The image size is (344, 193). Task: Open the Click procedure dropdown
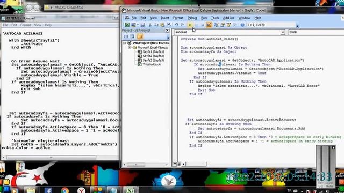click(x=316, y=32)
